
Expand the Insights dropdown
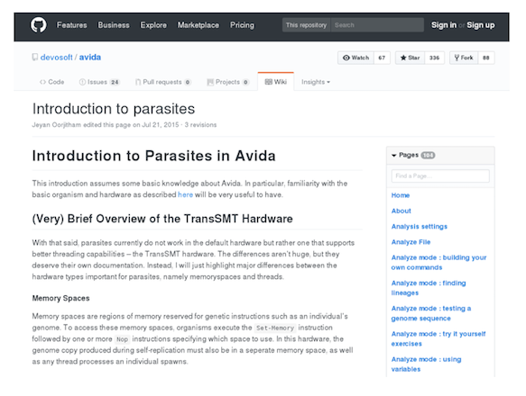[316, 82]
